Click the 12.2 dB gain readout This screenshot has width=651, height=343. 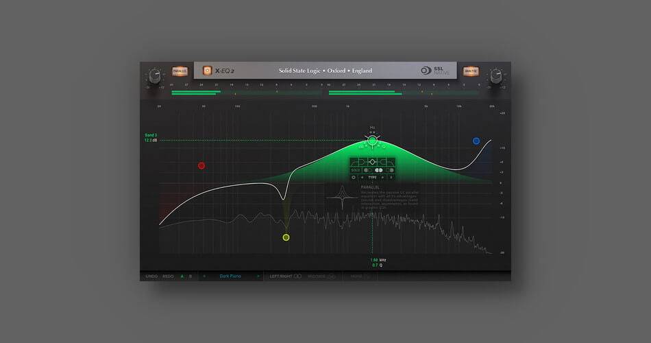point(150,141)
